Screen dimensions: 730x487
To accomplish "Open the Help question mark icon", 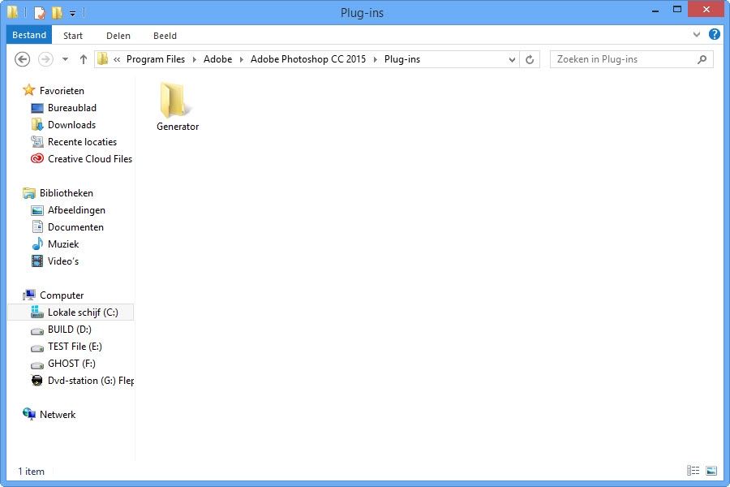I will tap(715, 35).
